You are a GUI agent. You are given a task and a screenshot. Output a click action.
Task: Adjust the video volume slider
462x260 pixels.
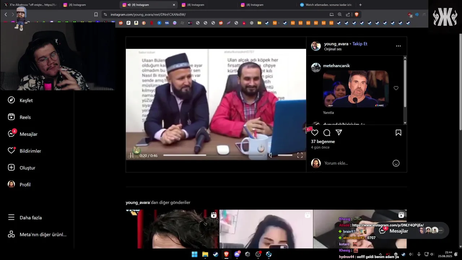285,155
